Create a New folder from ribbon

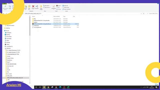pyautogui.click(x=41, y=8)
